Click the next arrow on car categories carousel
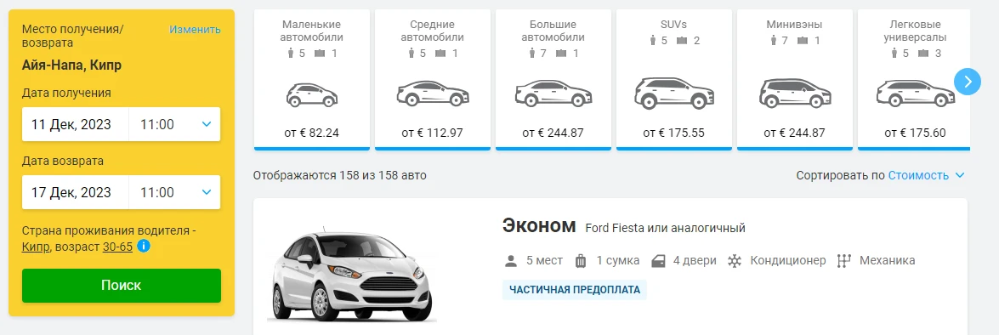The image size is (999, 335). pos(968,82)
